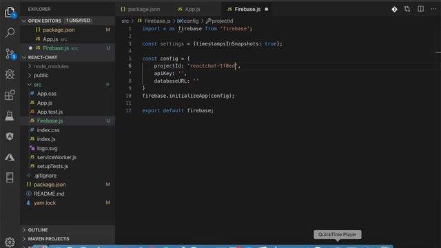
Task: Open the More Actions ellipsis menu
Action: coord(433,9)
